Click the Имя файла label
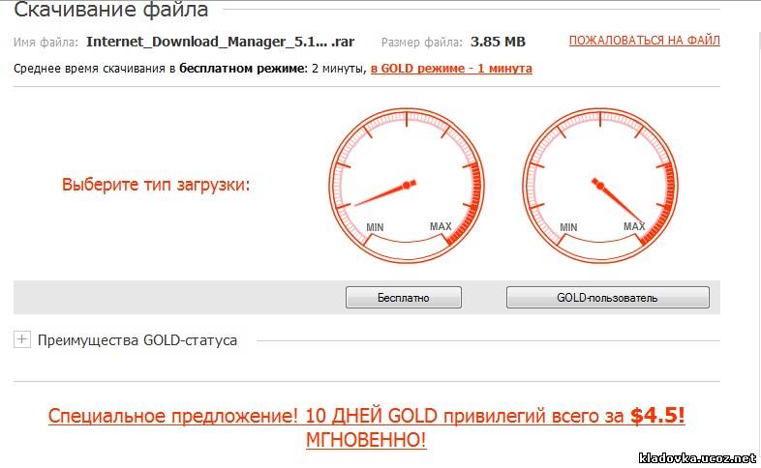Image resolution: width=761 pixels, height=468 pixels. (46, 43)
